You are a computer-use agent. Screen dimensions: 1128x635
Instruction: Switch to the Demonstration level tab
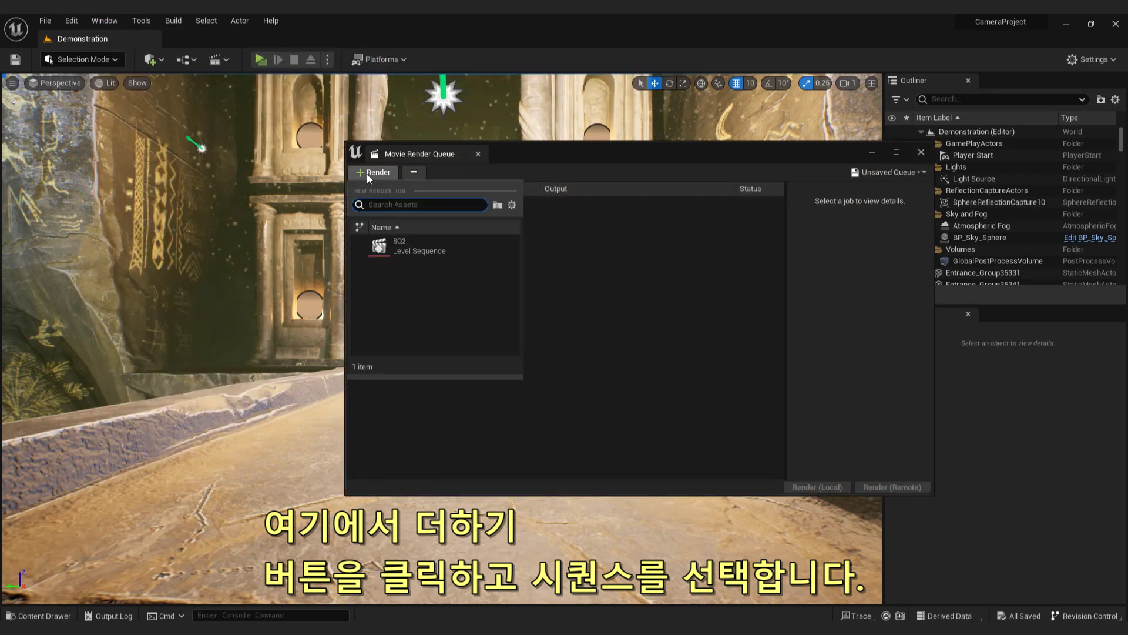click(82, 39)
